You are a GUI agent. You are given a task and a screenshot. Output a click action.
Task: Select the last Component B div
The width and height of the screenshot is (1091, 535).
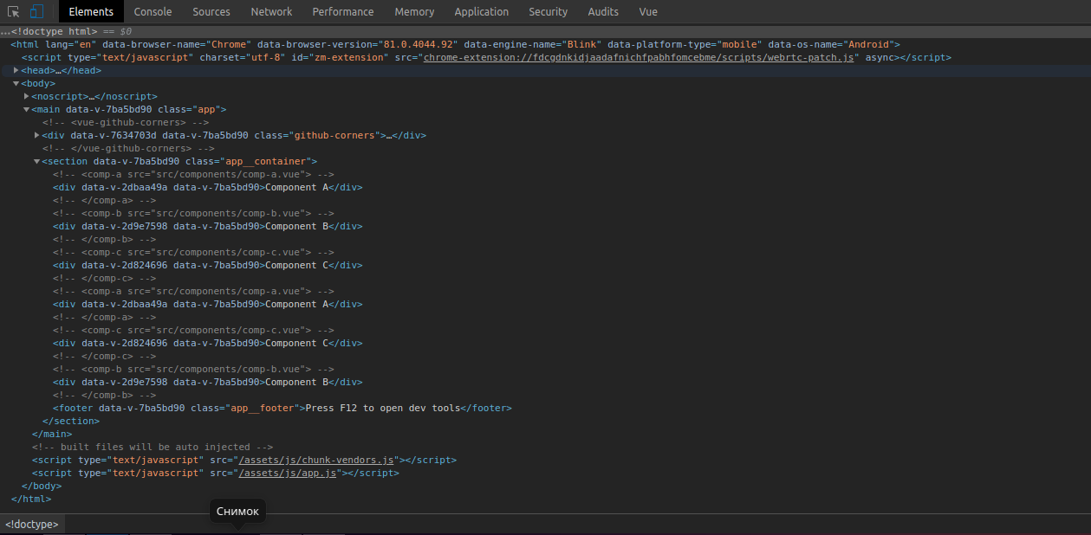[207, 382]
